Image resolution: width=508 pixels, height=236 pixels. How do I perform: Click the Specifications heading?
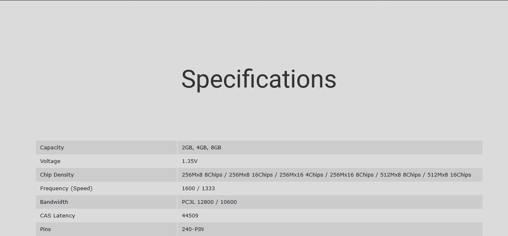[258, 80]
